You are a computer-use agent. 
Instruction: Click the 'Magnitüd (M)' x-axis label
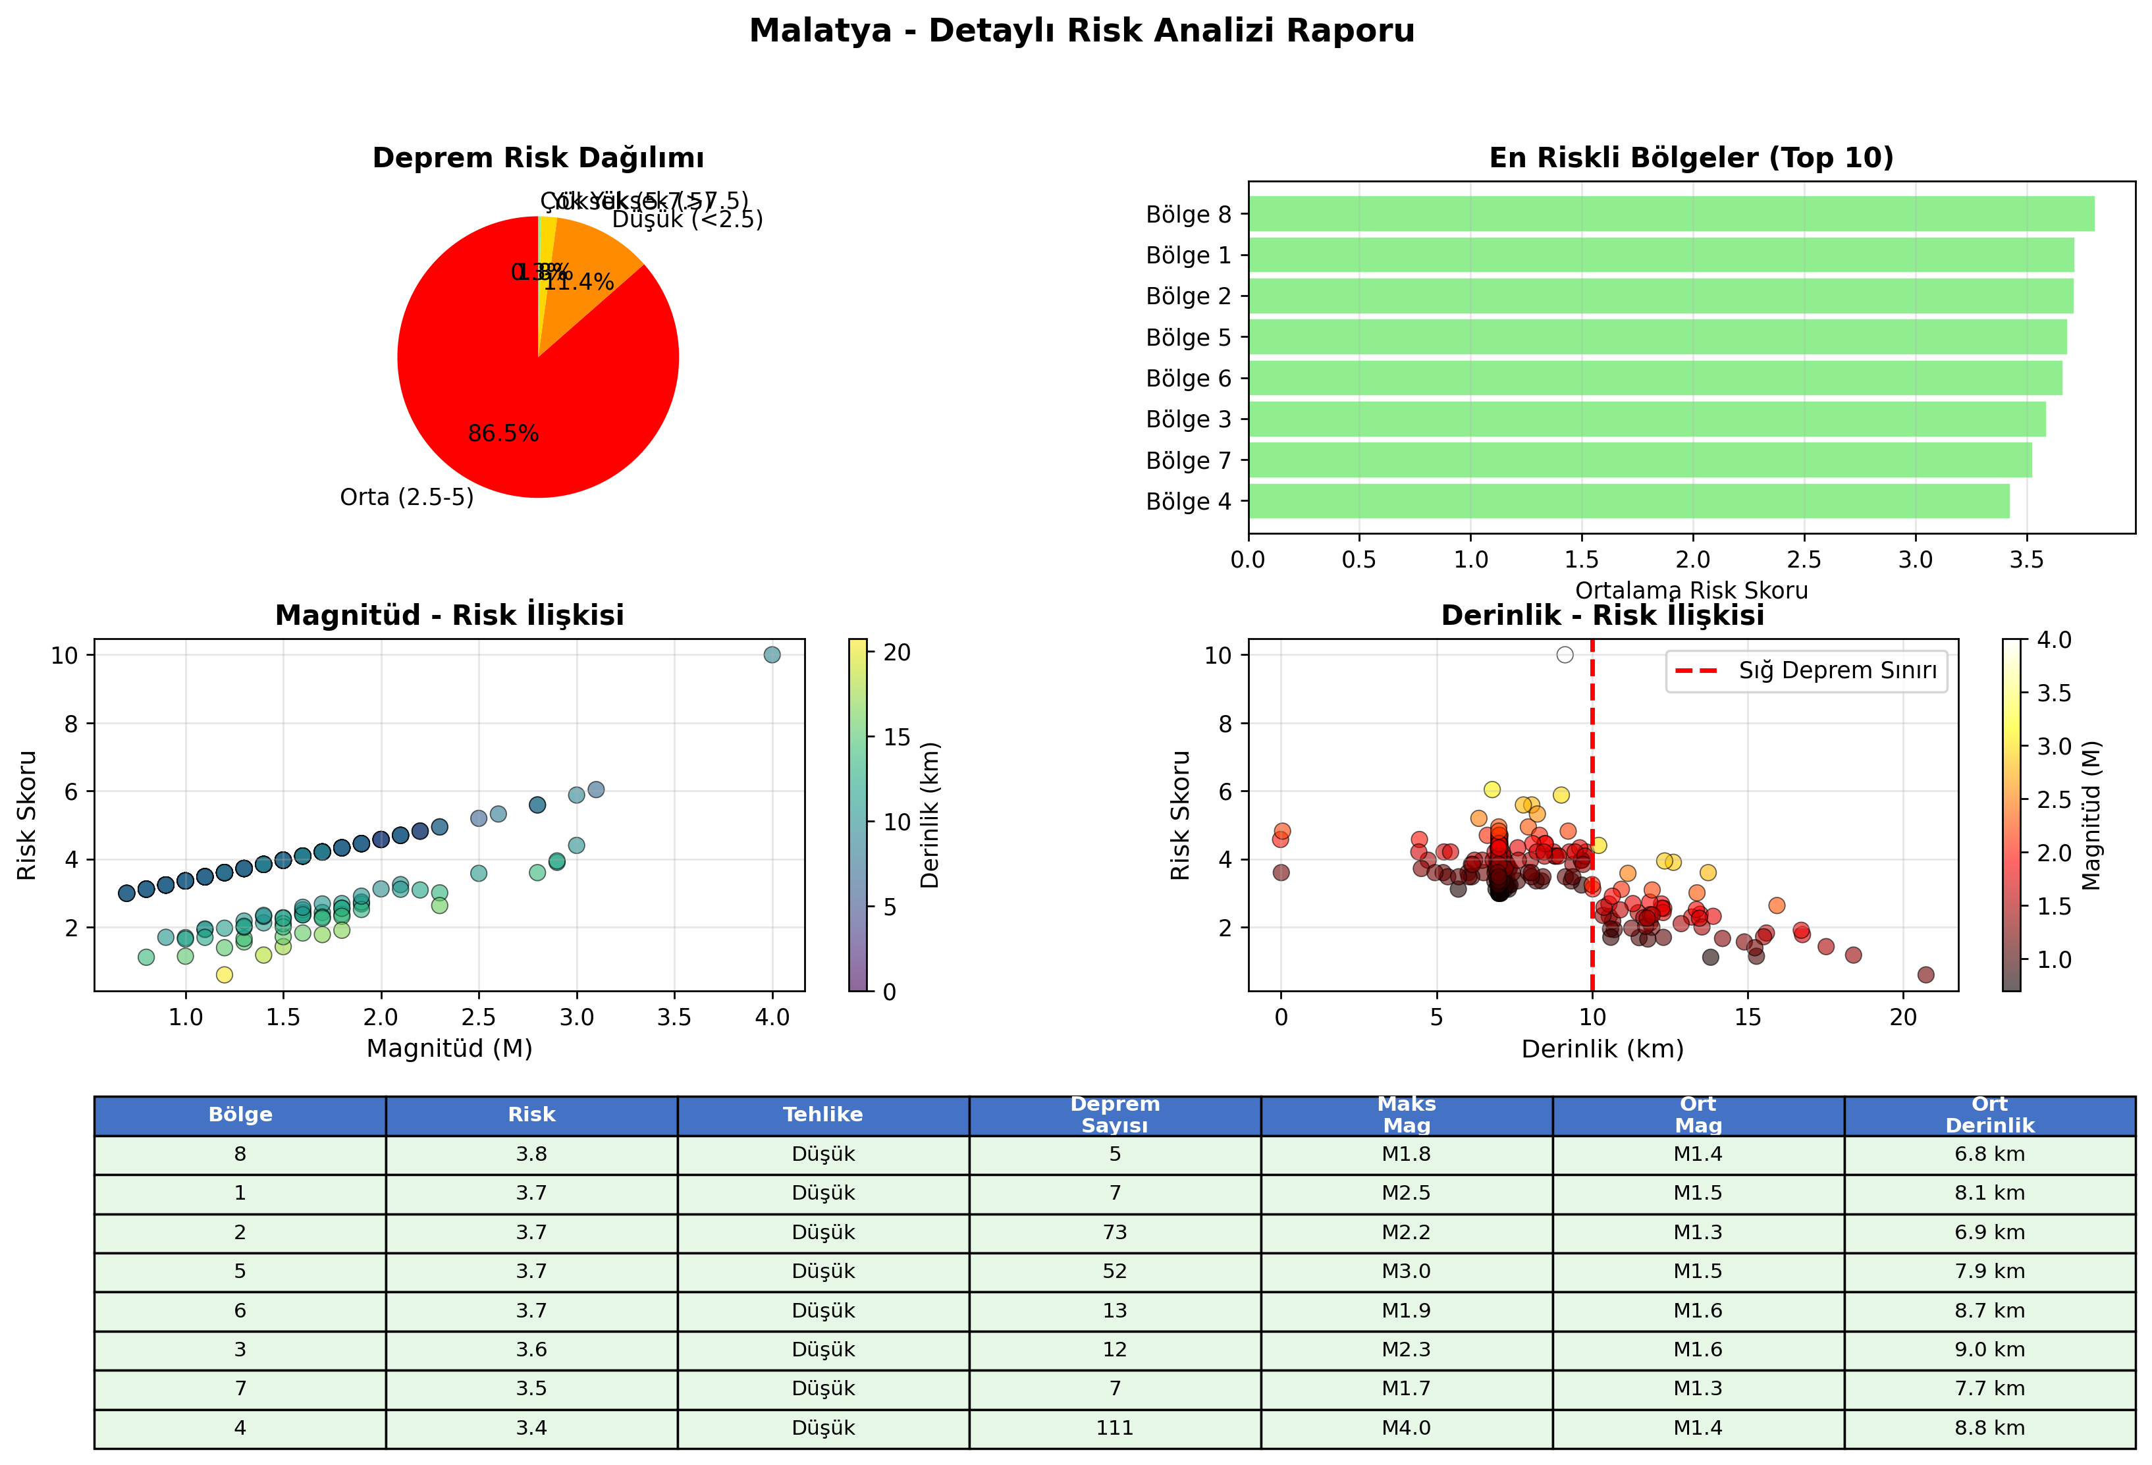(449, 1048)
